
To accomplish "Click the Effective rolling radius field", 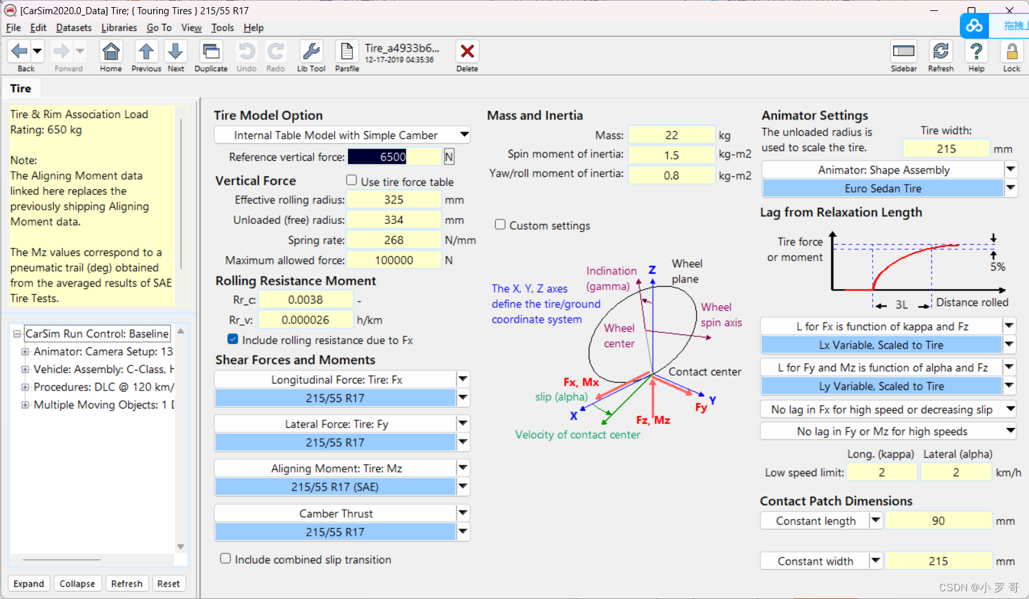I will [394, 199].
